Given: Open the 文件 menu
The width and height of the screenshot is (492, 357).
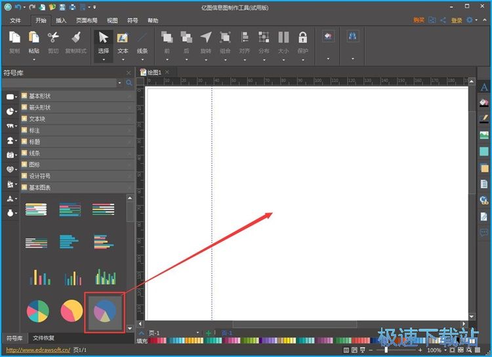Looking at the screenshot, I should pos(15,20).
